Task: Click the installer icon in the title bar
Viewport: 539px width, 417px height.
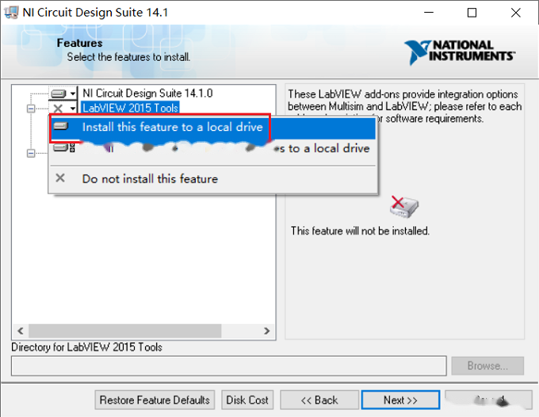Action: [x=11, y=13]
